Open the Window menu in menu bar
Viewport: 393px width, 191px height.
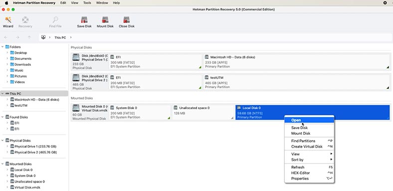click(102, 3)
